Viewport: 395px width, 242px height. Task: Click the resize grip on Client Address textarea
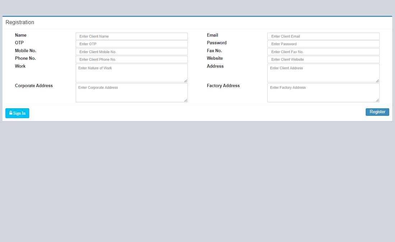point(377,81)
